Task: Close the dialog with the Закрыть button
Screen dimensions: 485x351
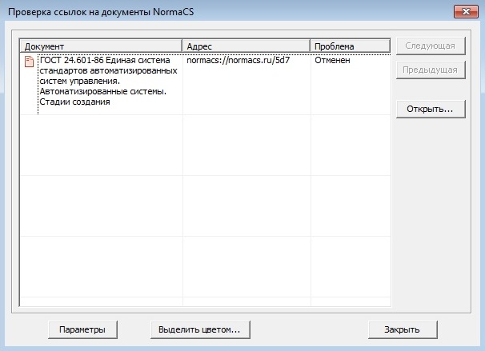Action: point(403,329)
